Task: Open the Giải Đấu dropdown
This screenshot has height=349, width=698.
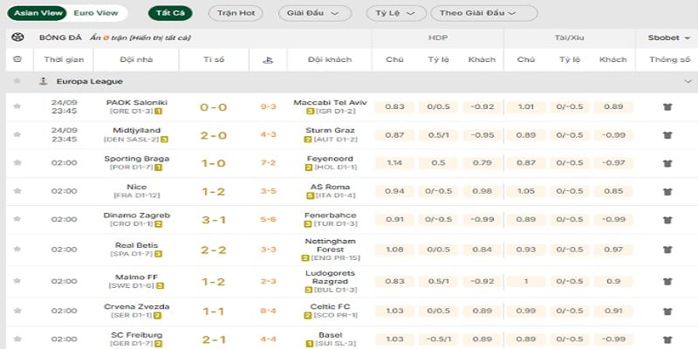Action: coord(315,13)
